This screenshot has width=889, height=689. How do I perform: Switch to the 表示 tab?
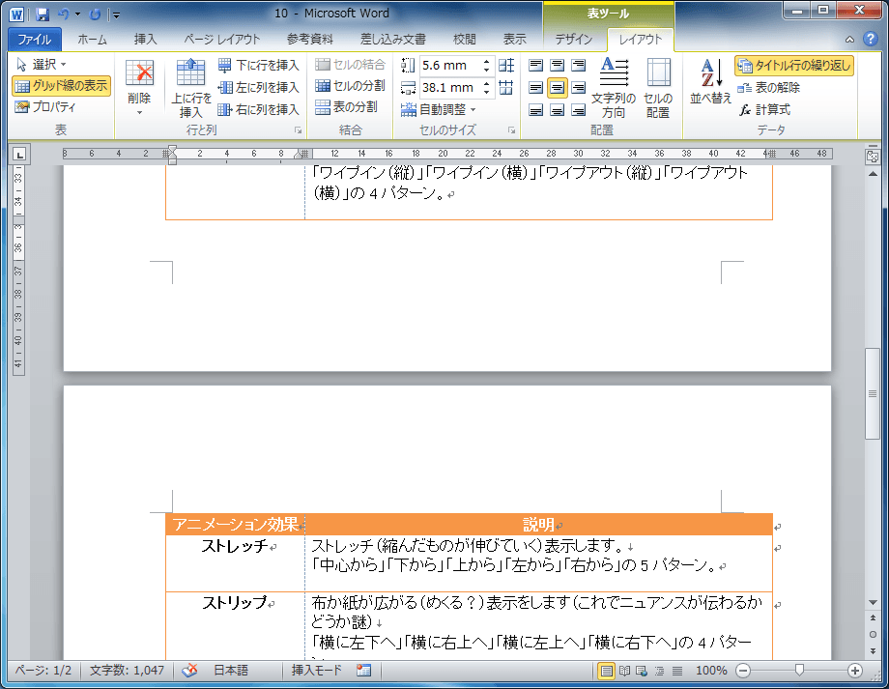pos(515,39)
